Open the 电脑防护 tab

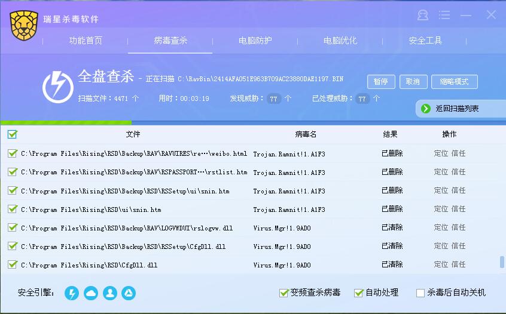(255, 41)
